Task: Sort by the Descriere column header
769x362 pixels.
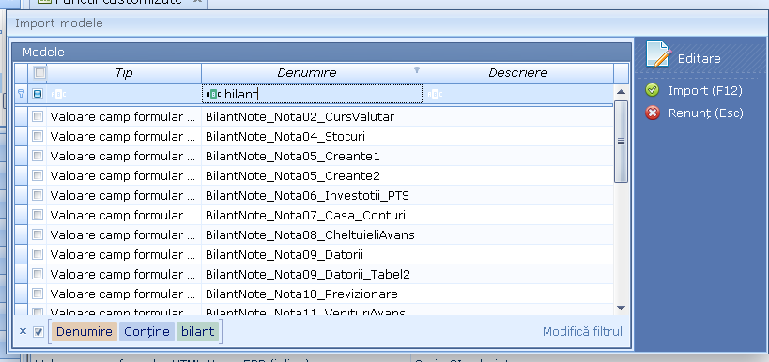Action: pos(518,73)
